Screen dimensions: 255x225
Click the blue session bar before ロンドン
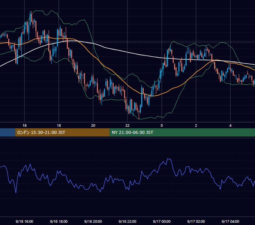click(7, 132)
